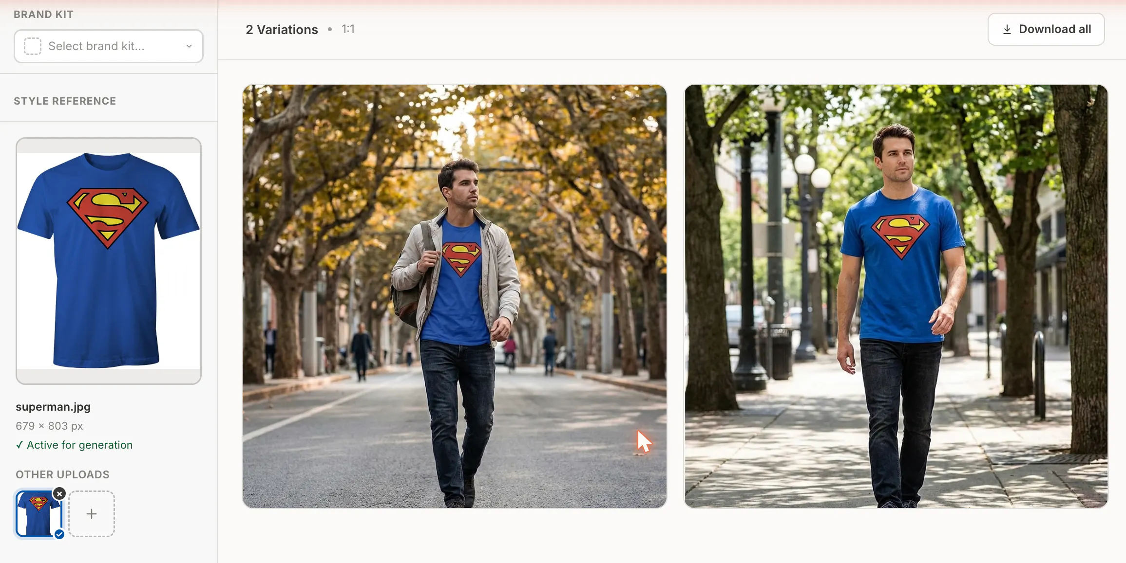Add another upload with plus tile
Screen dimensions: 1126x563
pos(92,514)
